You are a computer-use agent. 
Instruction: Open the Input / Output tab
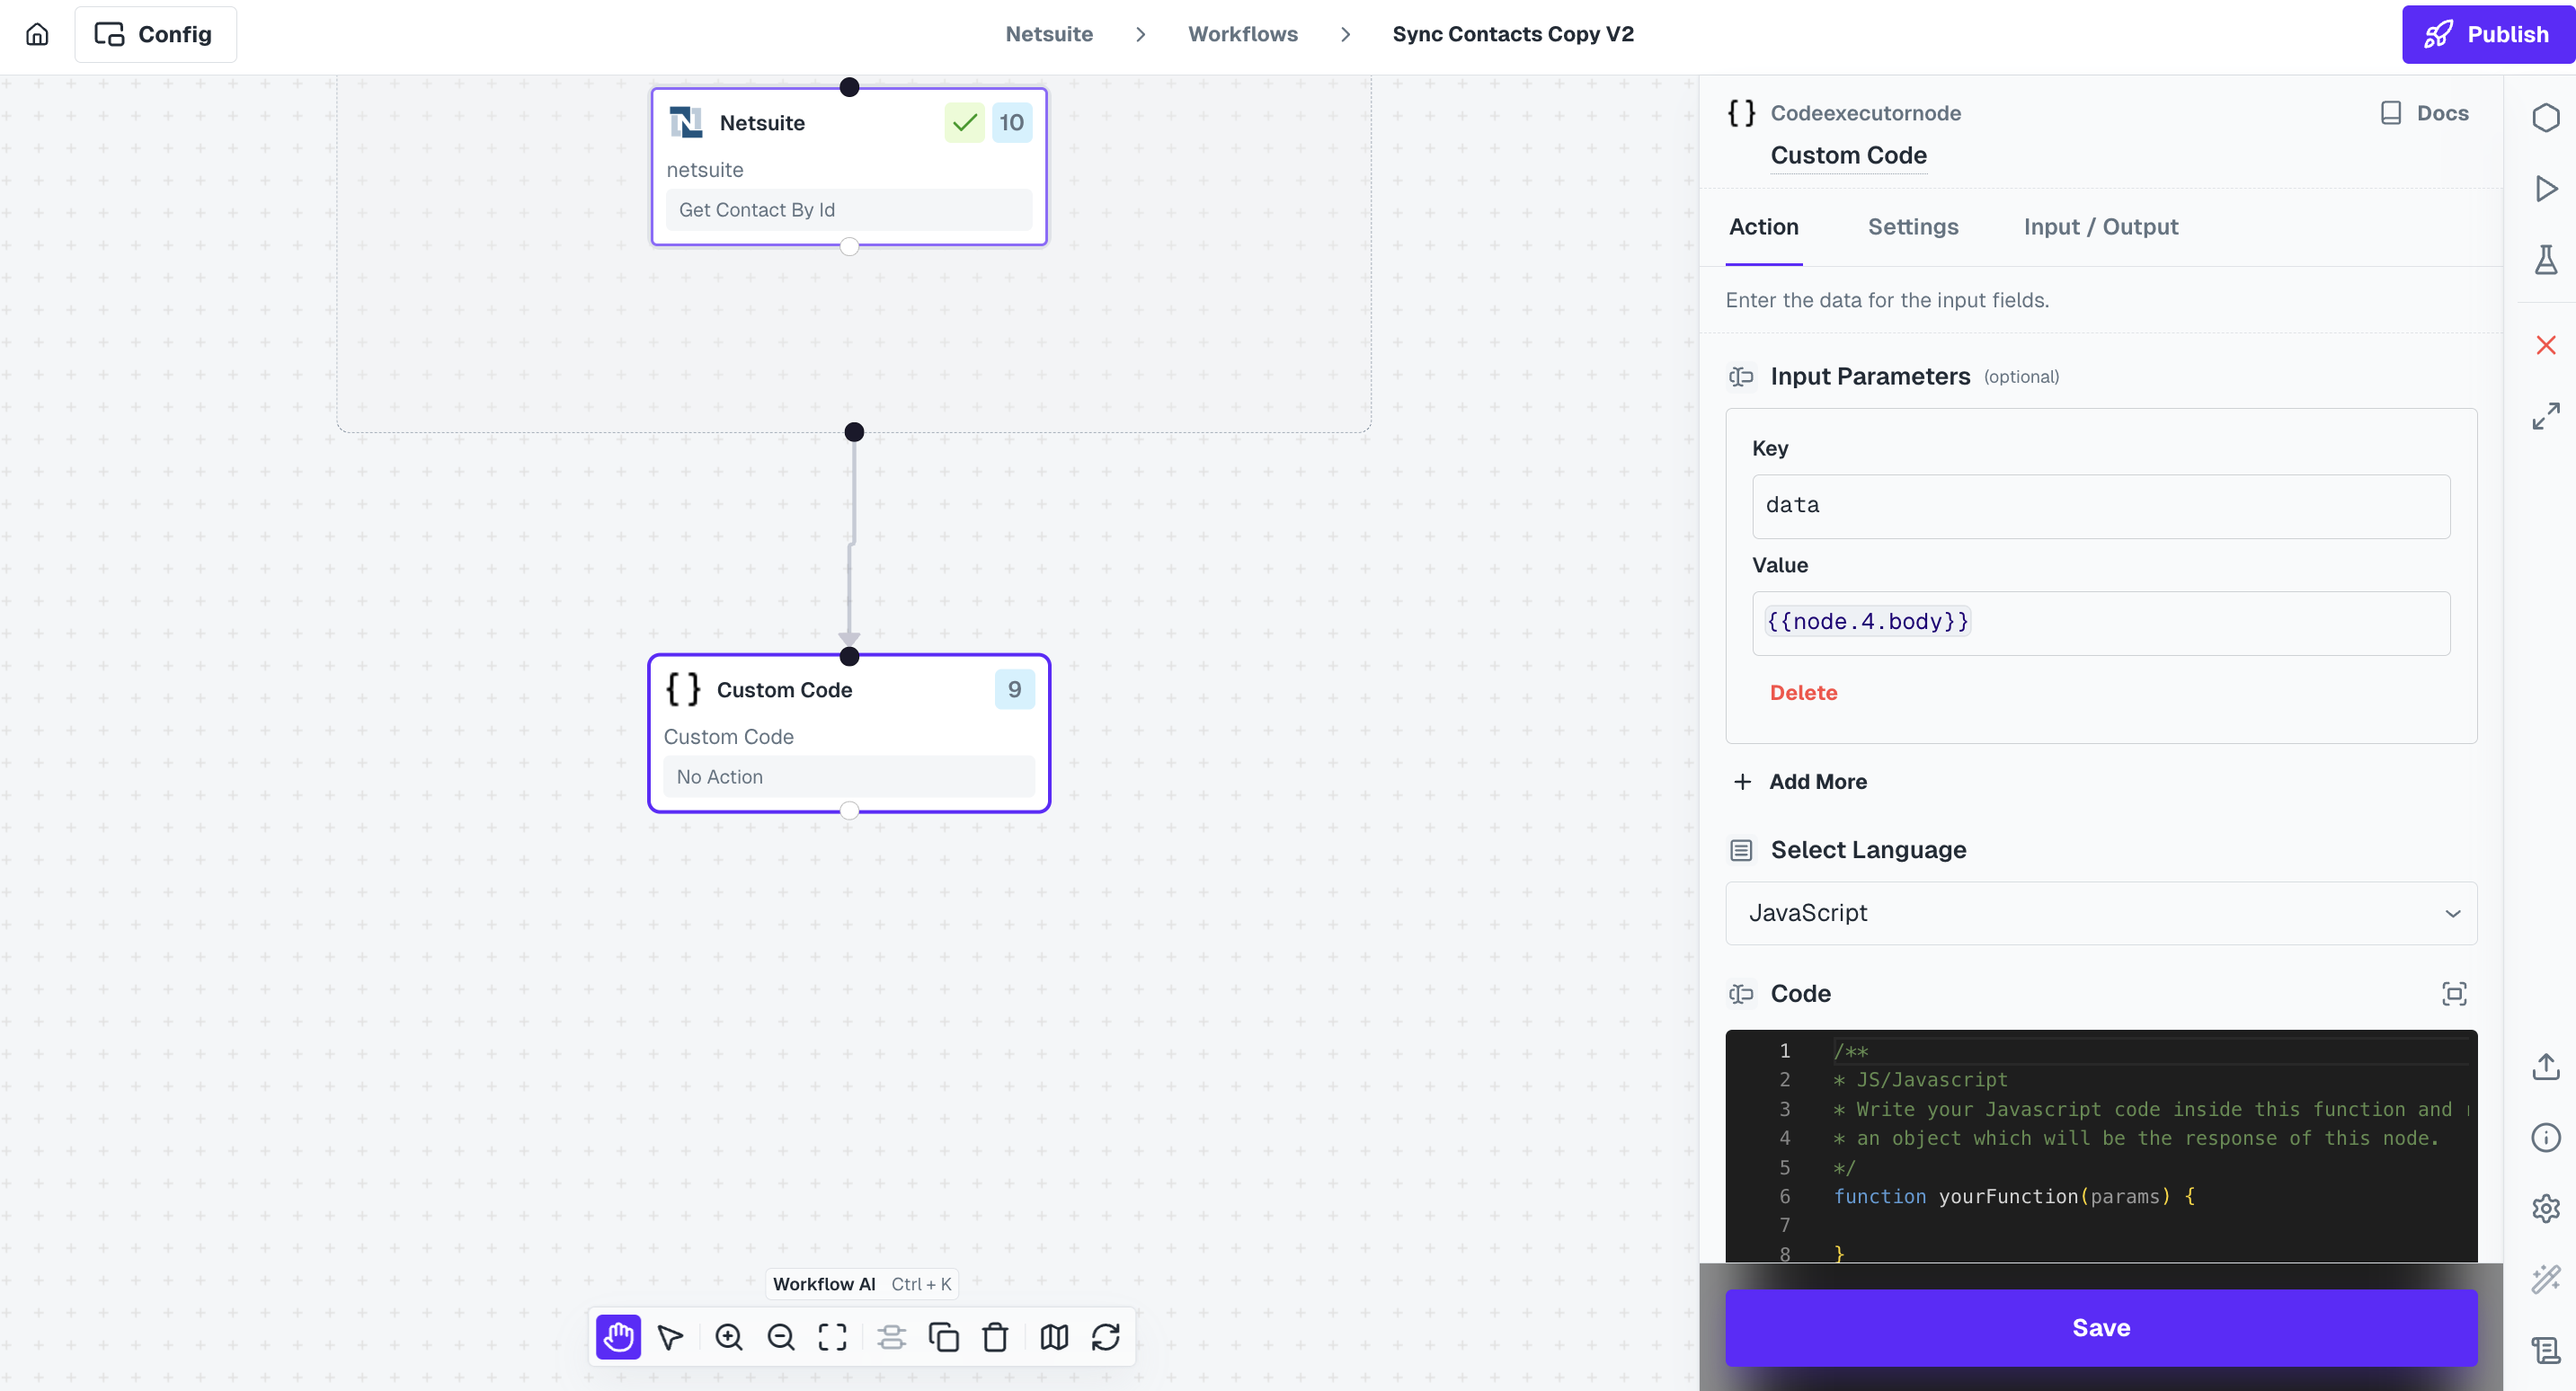coord(2100,227)
